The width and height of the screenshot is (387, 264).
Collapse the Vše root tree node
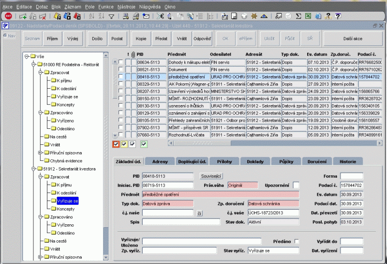pyautogui.click(x=27, y=56)
